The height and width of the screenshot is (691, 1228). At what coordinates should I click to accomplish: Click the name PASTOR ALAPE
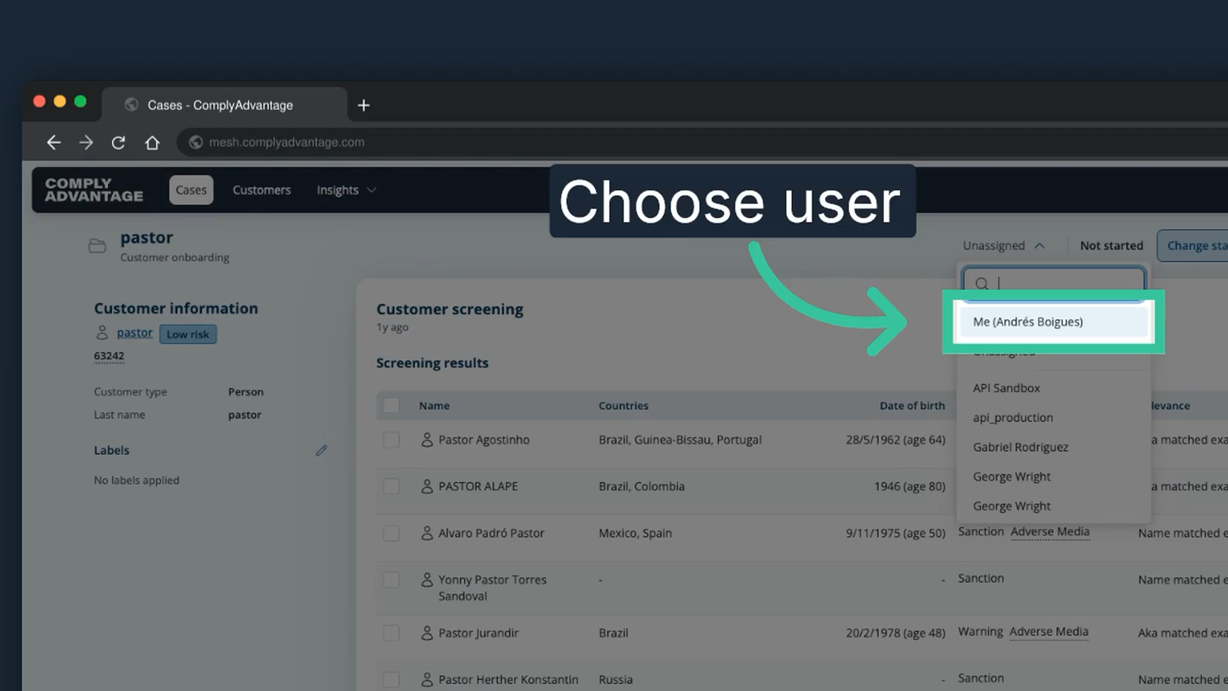(x=478, y=487)
